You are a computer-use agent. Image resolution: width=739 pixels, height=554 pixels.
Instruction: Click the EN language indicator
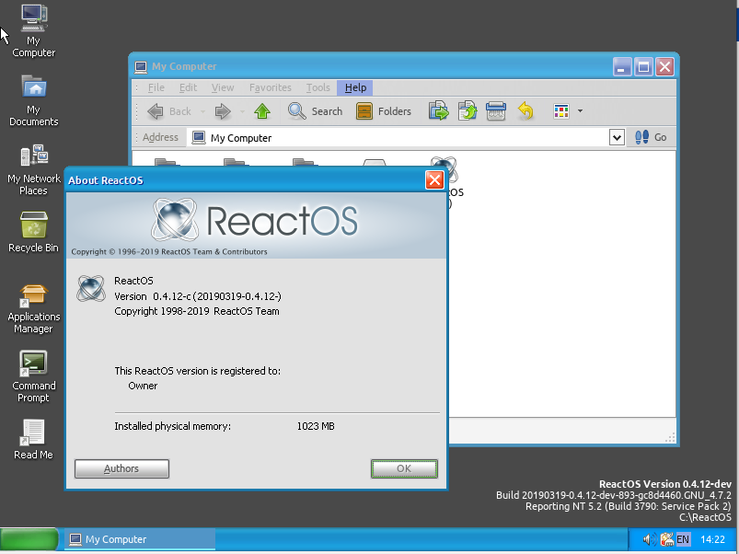pyautogui.click(x=683, y=539)
